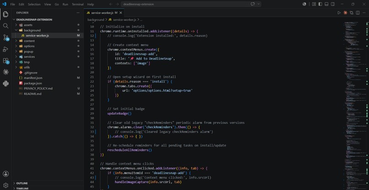369x190 pixels.
Task: Go forward with the right arrow
Action: (117, 4)
